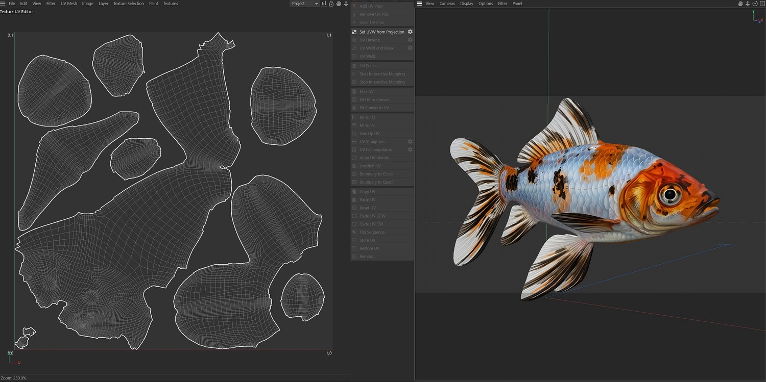This screenshot has height=382, width=766.
Task: Run the UV Weld and Relax command
Action: click(x=378, y=48)
